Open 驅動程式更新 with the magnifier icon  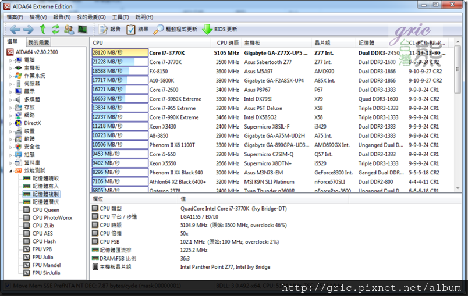tap(176, 29)
